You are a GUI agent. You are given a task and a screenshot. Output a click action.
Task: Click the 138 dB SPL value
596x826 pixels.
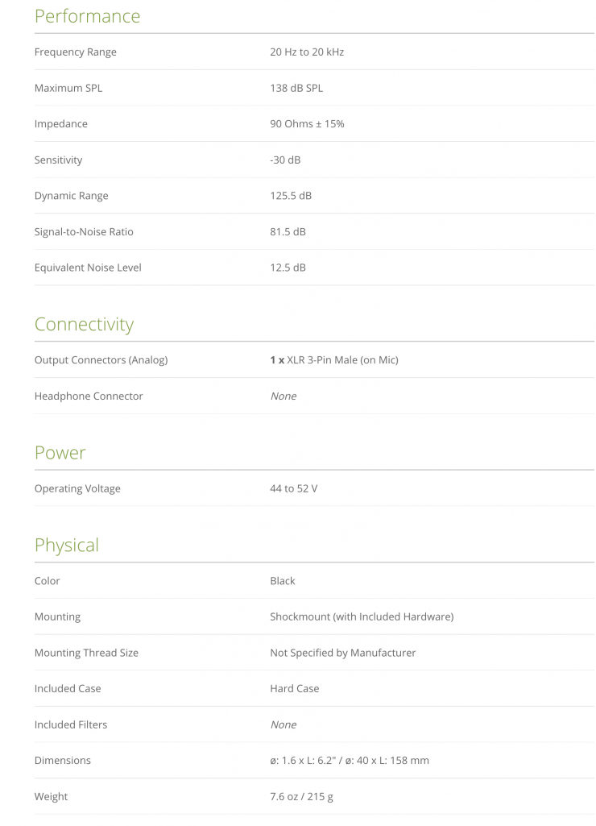(x=296, y=88)
